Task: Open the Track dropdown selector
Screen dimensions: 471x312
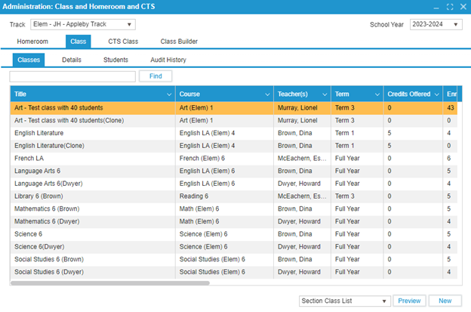Action: pos(129,24)
